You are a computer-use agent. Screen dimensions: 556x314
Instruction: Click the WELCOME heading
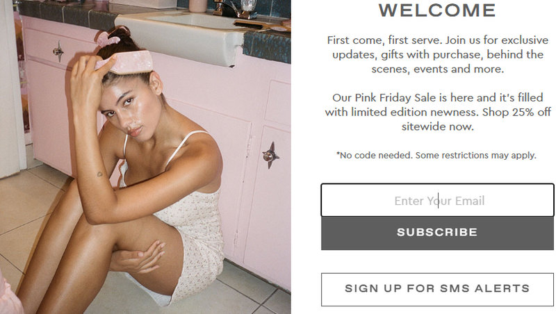click(x=437, y=10)
